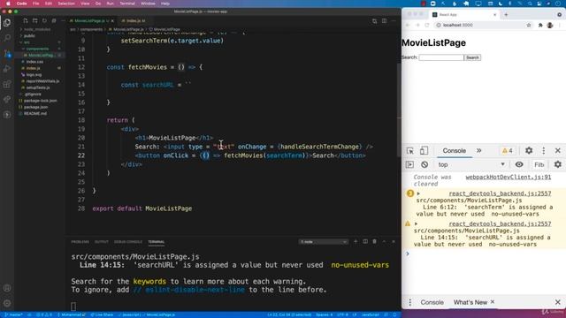The width and height of the screenshot is (566, 318).
Task: Open the File menu in menu bar
Action: click(x=35, y=4)
